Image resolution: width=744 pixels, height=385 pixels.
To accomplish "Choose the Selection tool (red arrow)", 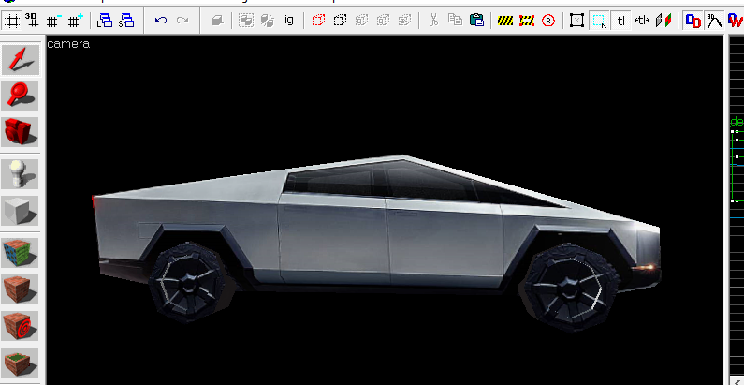I will [x=21, y=59].
